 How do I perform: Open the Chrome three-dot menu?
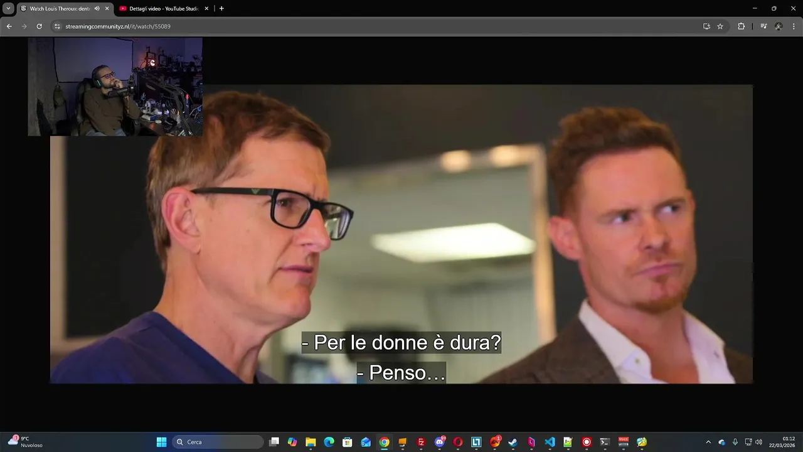(794, 26)
